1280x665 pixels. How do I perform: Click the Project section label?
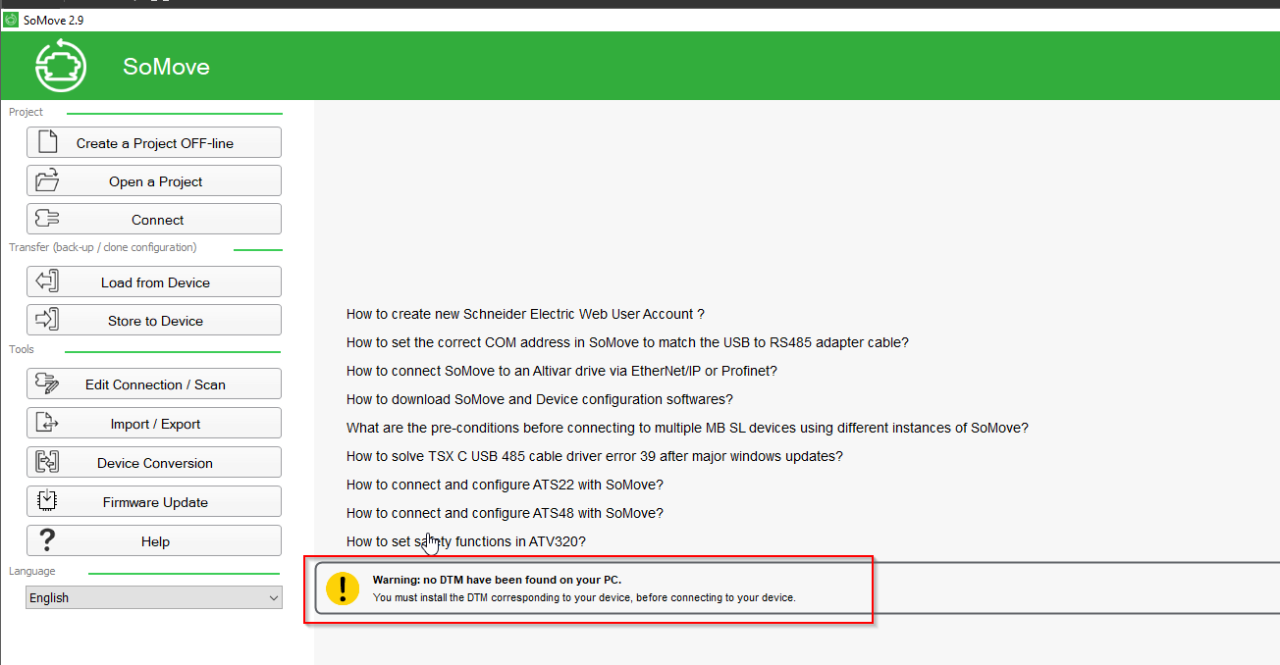(27, 112)
